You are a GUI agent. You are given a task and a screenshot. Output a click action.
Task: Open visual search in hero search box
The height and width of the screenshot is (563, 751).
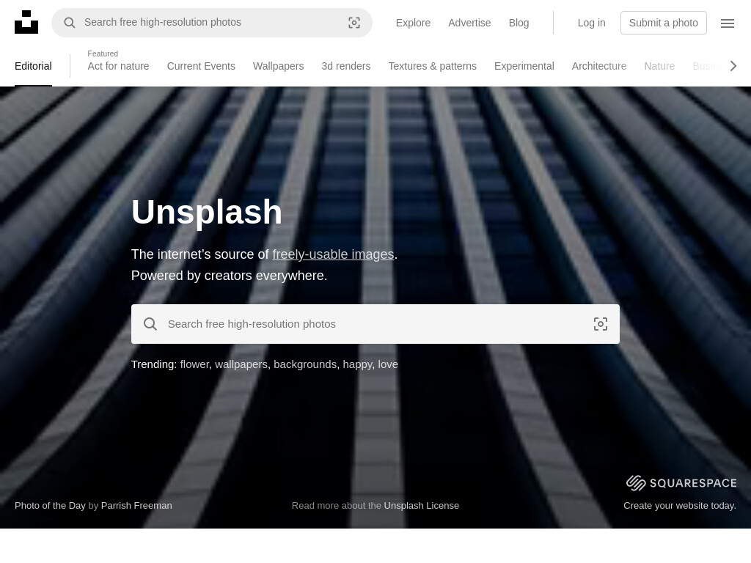point(601,324)
